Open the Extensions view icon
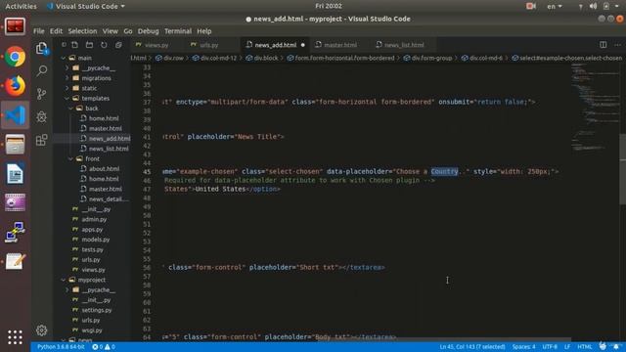This screenshot has width=626, height=352. click(41, 140)
